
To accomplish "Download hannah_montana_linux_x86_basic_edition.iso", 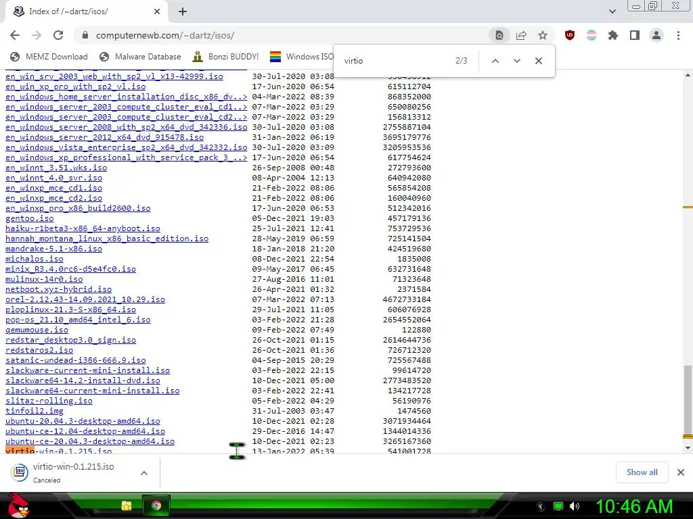I will pos(107,239).
